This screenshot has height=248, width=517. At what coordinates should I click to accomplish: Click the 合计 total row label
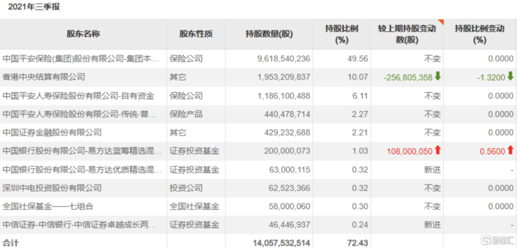[x=11, y=243]
